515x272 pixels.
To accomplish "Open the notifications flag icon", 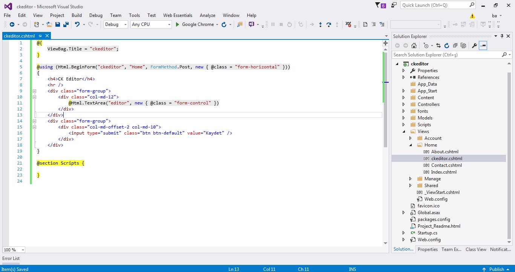I will pyautogui.click(x=378, y=5).
